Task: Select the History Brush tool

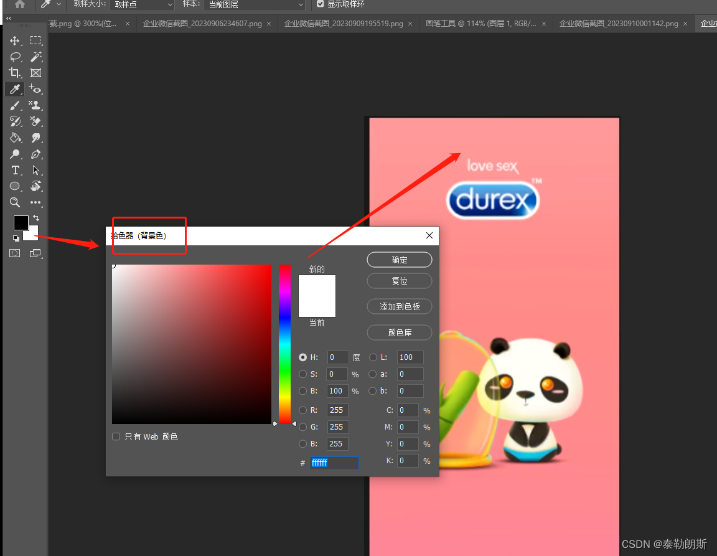Action: (x=15, y=121)
